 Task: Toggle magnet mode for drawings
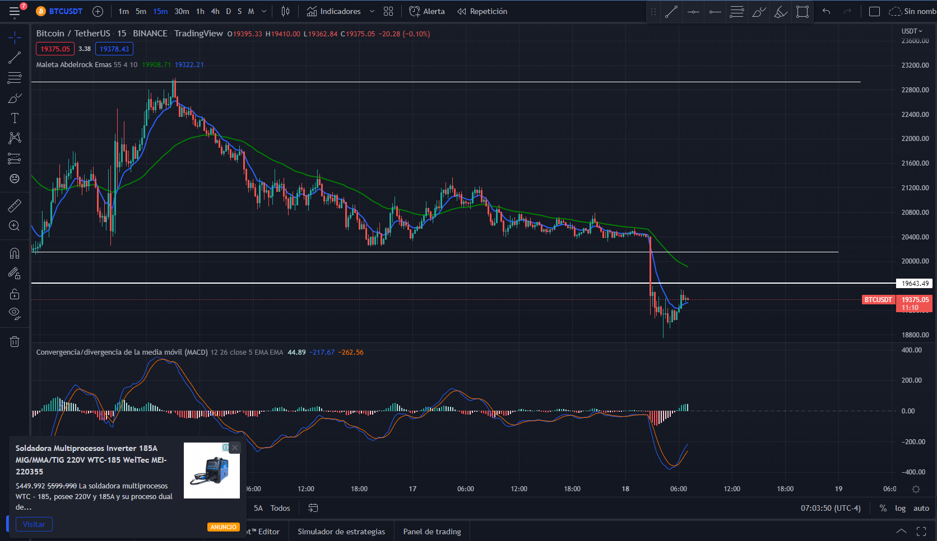coord(15,253)
